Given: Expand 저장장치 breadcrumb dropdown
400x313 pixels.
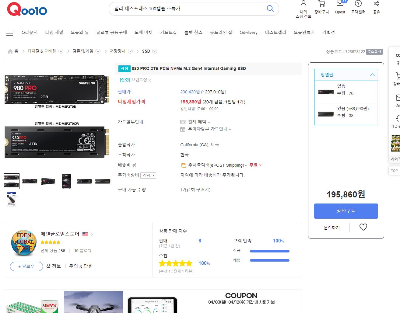Looking at the screenshot, I should point(130,51).
